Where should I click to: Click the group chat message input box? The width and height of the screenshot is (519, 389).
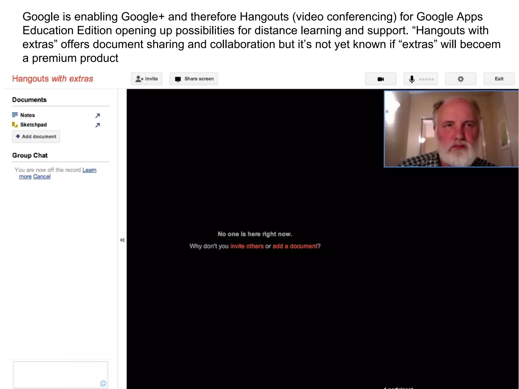tap(61, 375)
